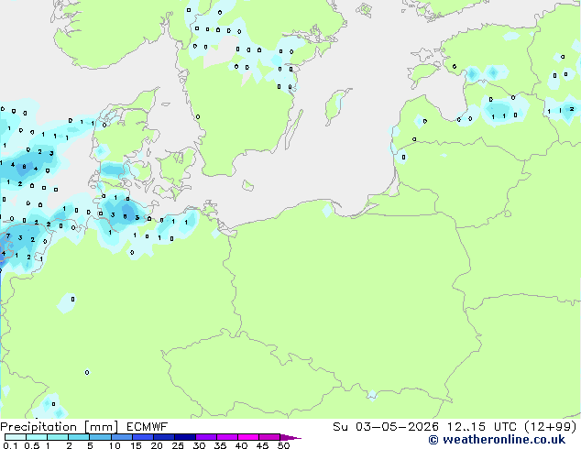Select legend swatch between 25 and 30
Image resolution: width=581 pixels, height=449 pixels.
[x=184, y=437]
